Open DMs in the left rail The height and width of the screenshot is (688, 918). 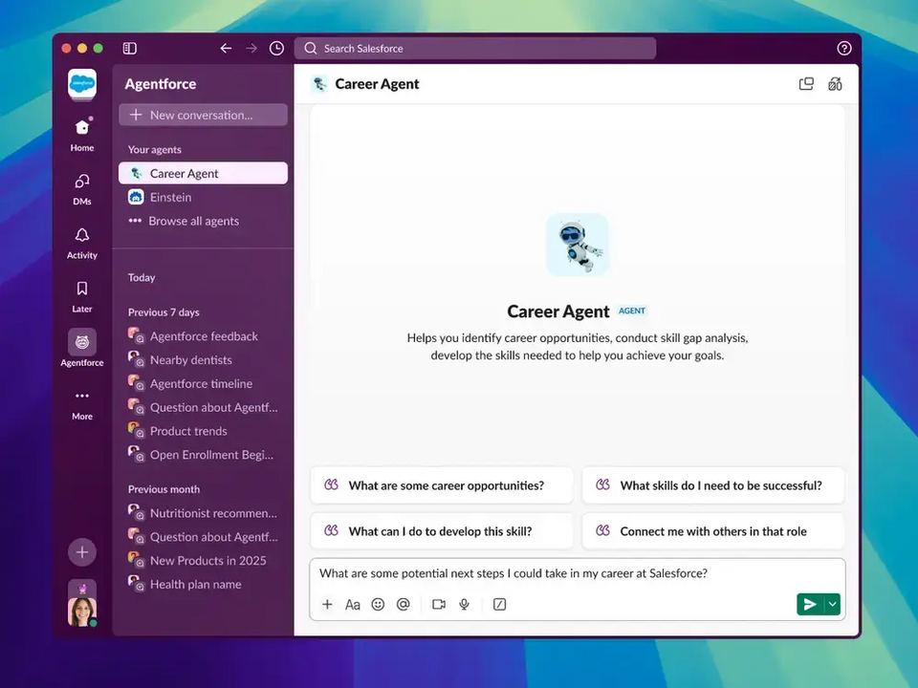[x=82, y=189]
